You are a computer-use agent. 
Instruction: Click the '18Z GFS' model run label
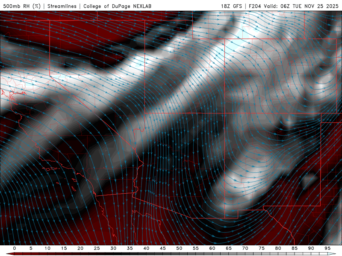coord(231,6)
